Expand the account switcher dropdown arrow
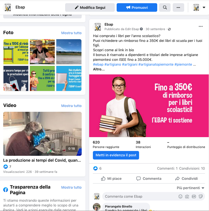The height and width of the screenshot is (211, 209). [x=204, y=7]
